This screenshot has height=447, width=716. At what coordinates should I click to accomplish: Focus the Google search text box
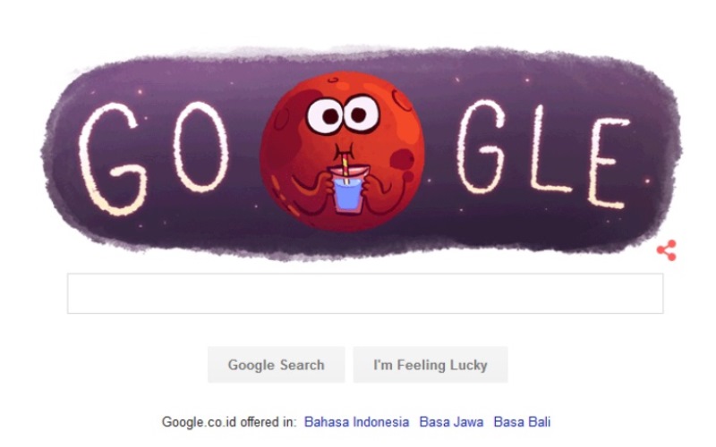365,293
